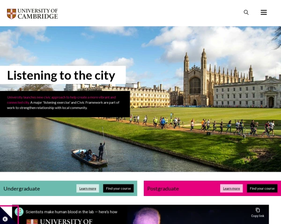
Task: Click the University of Cambridge logo
Action: pos(32,14)
